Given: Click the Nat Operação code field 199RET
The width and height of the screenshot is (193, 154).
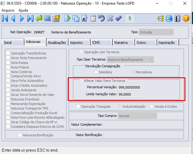Looking at the screenshot, I should pos(41,32).
